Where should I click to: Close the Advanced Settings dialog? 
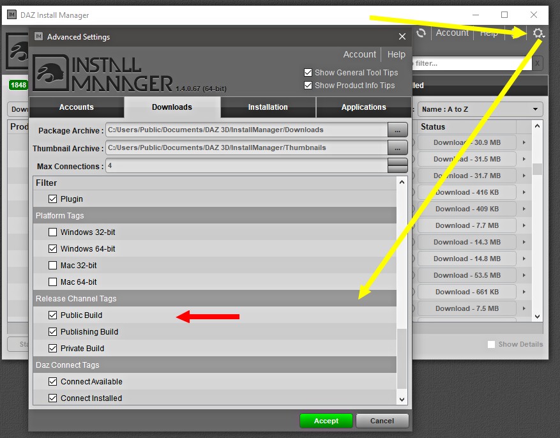click(402, 36)
